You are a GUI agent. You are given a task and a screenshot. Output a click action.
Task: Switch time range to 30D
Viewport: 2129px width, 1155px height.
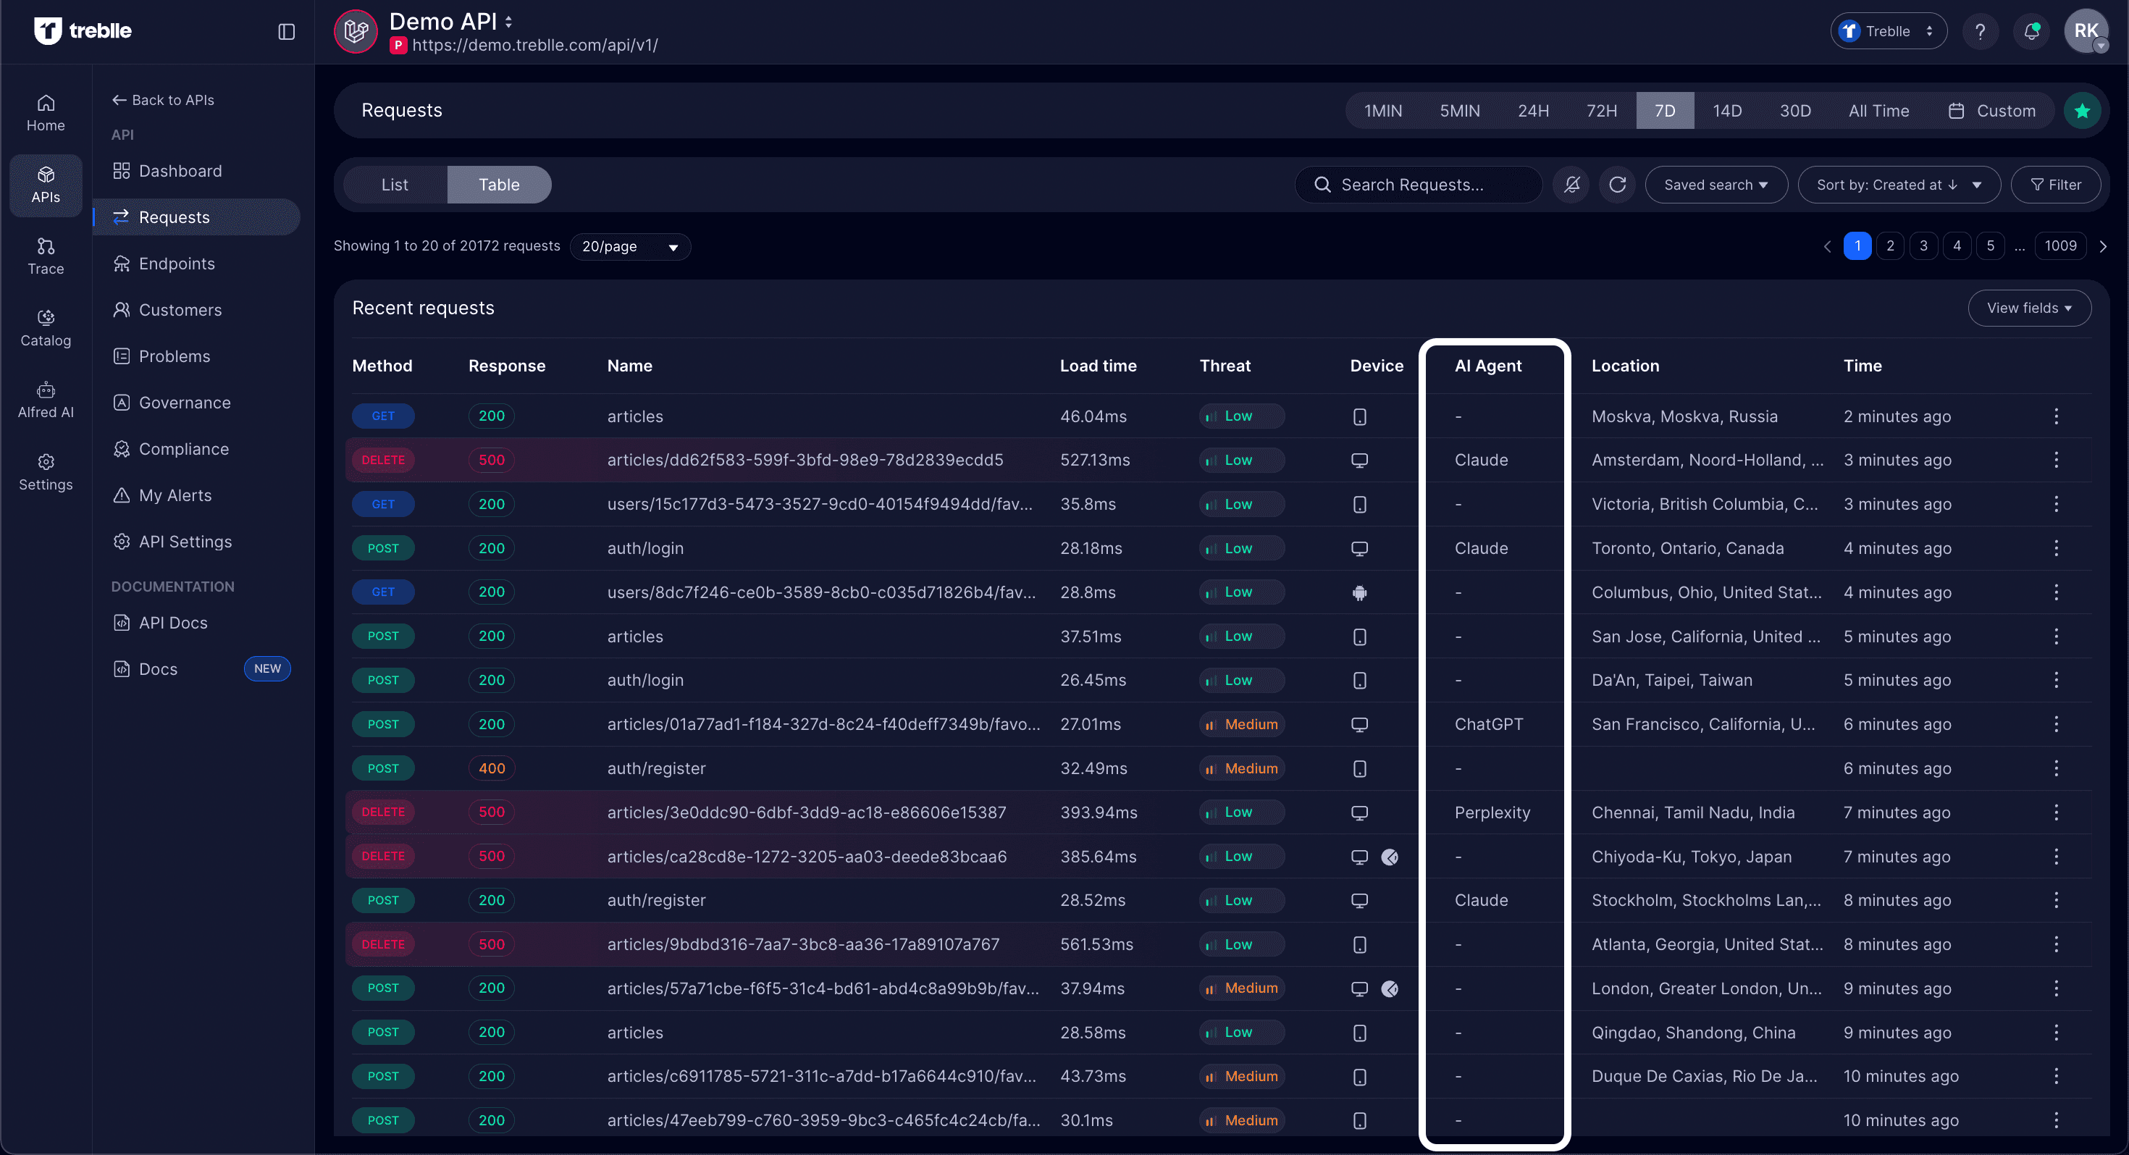[x=1796, y=110]
